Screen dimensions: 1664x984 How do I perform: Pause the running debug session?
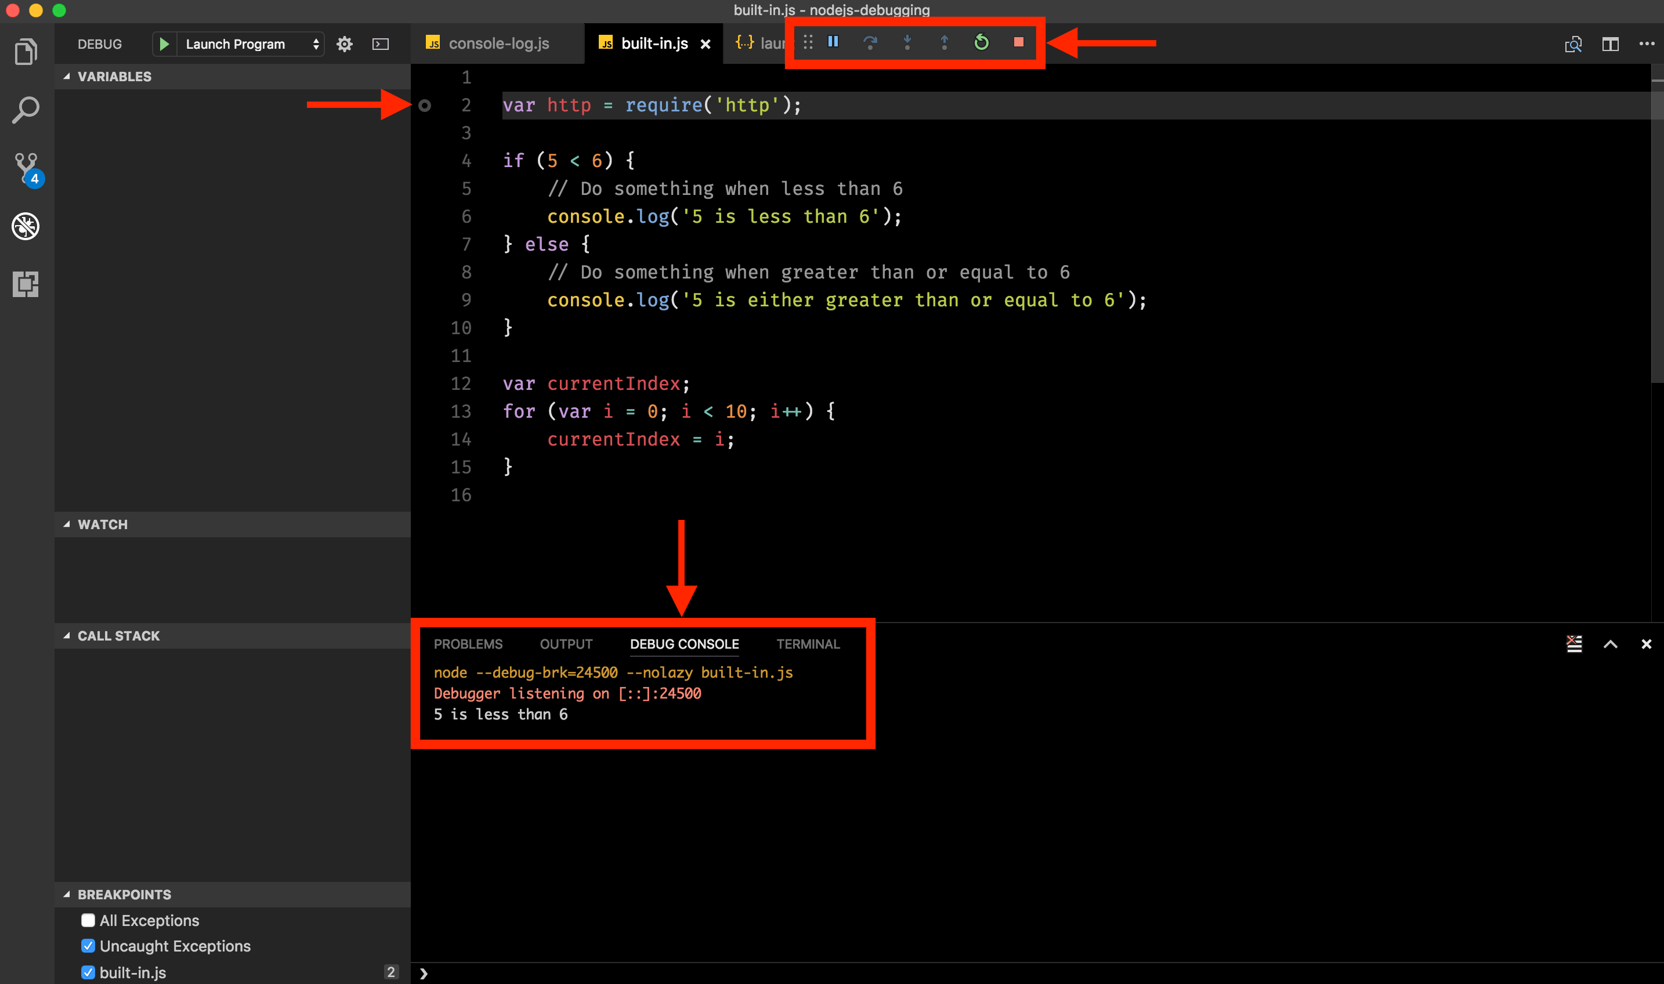[833, 42]
